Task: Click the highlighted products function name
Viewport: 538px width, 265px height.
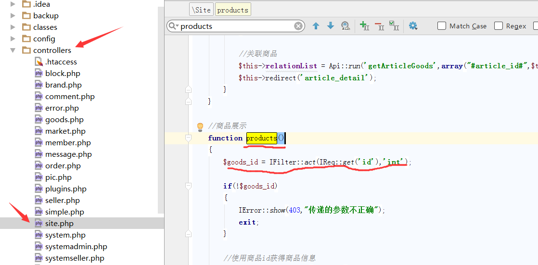Action: tap(262, 138)
